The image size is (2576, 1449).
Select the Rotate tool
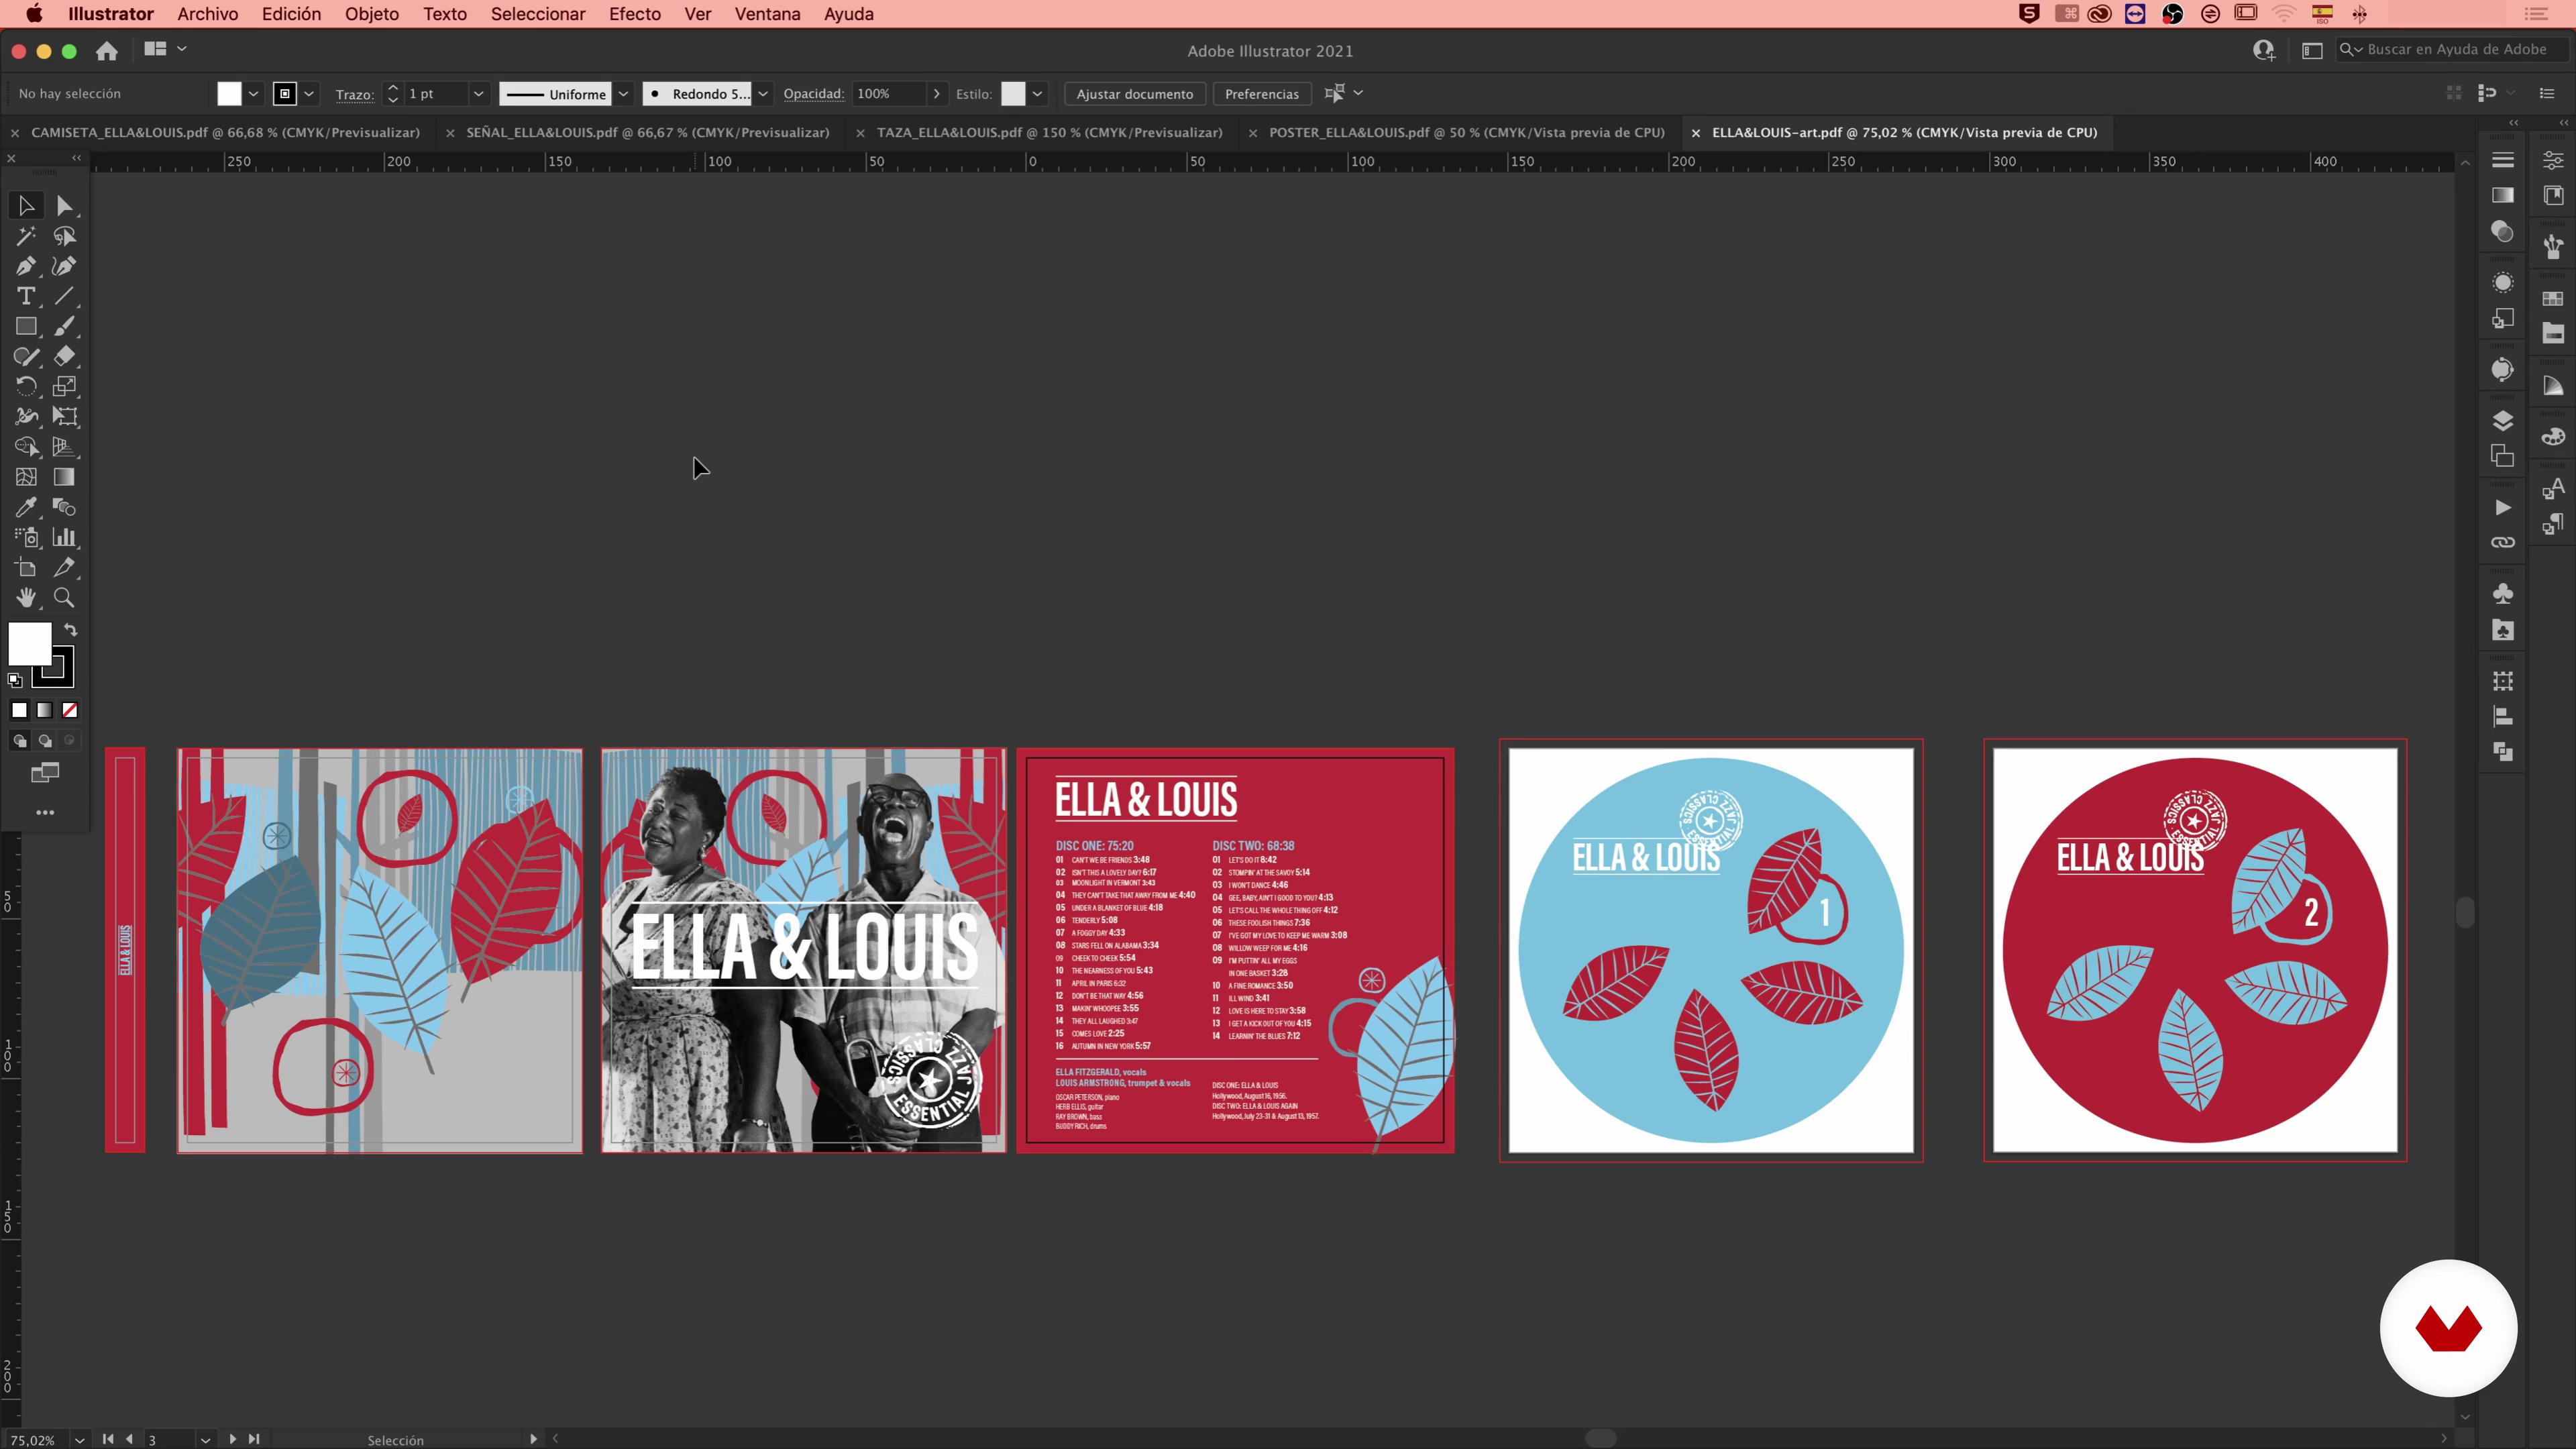point(26,386)
